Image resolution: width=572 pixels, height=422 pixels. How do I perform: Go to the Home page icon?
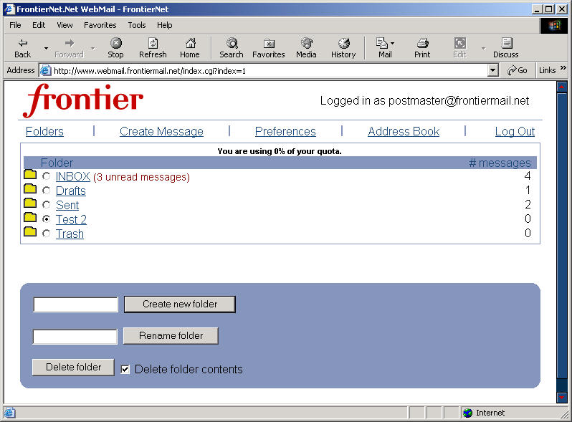coord(190,48)
